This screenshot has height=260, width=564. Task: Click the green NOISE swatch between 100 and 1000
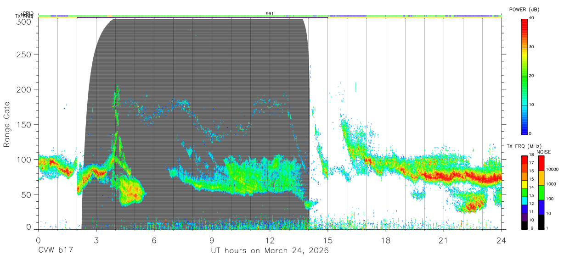(541, 193)
